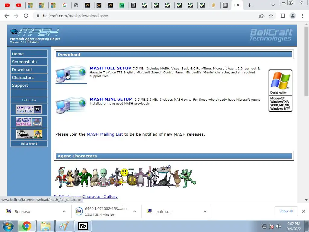Click the Agent Characters group image
This screenshot has width=309, height=232.
pyautogui.click(x=126, y=176)
